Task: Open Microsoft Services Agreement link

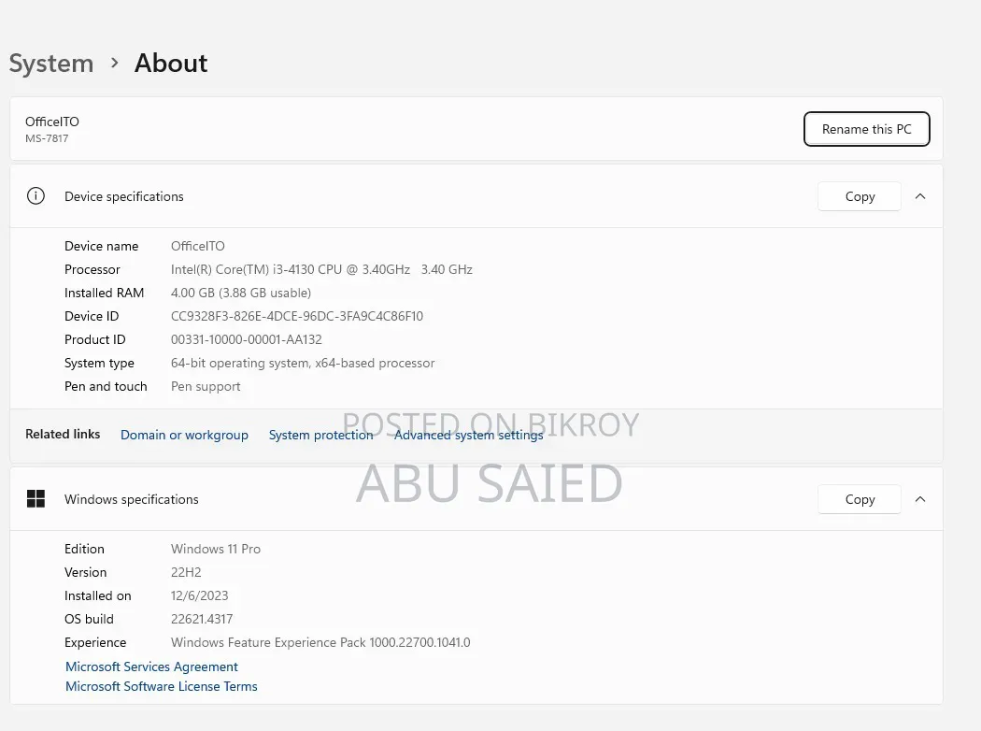Action: (x=151, y=666)
